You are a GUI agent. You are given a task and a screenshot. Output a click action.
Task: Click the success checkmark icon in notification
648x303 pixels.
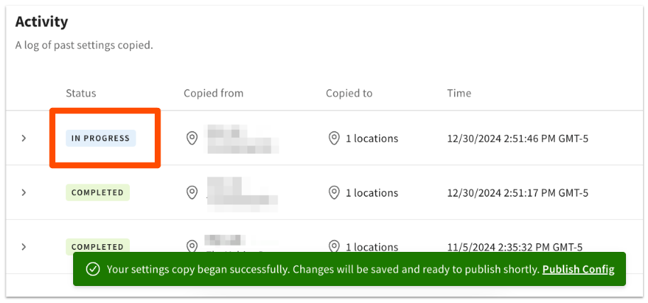(x=92, y=270)
